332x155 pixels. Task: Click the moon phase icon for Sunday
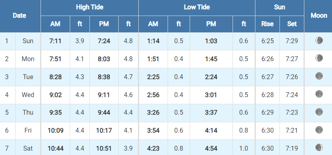319,40
